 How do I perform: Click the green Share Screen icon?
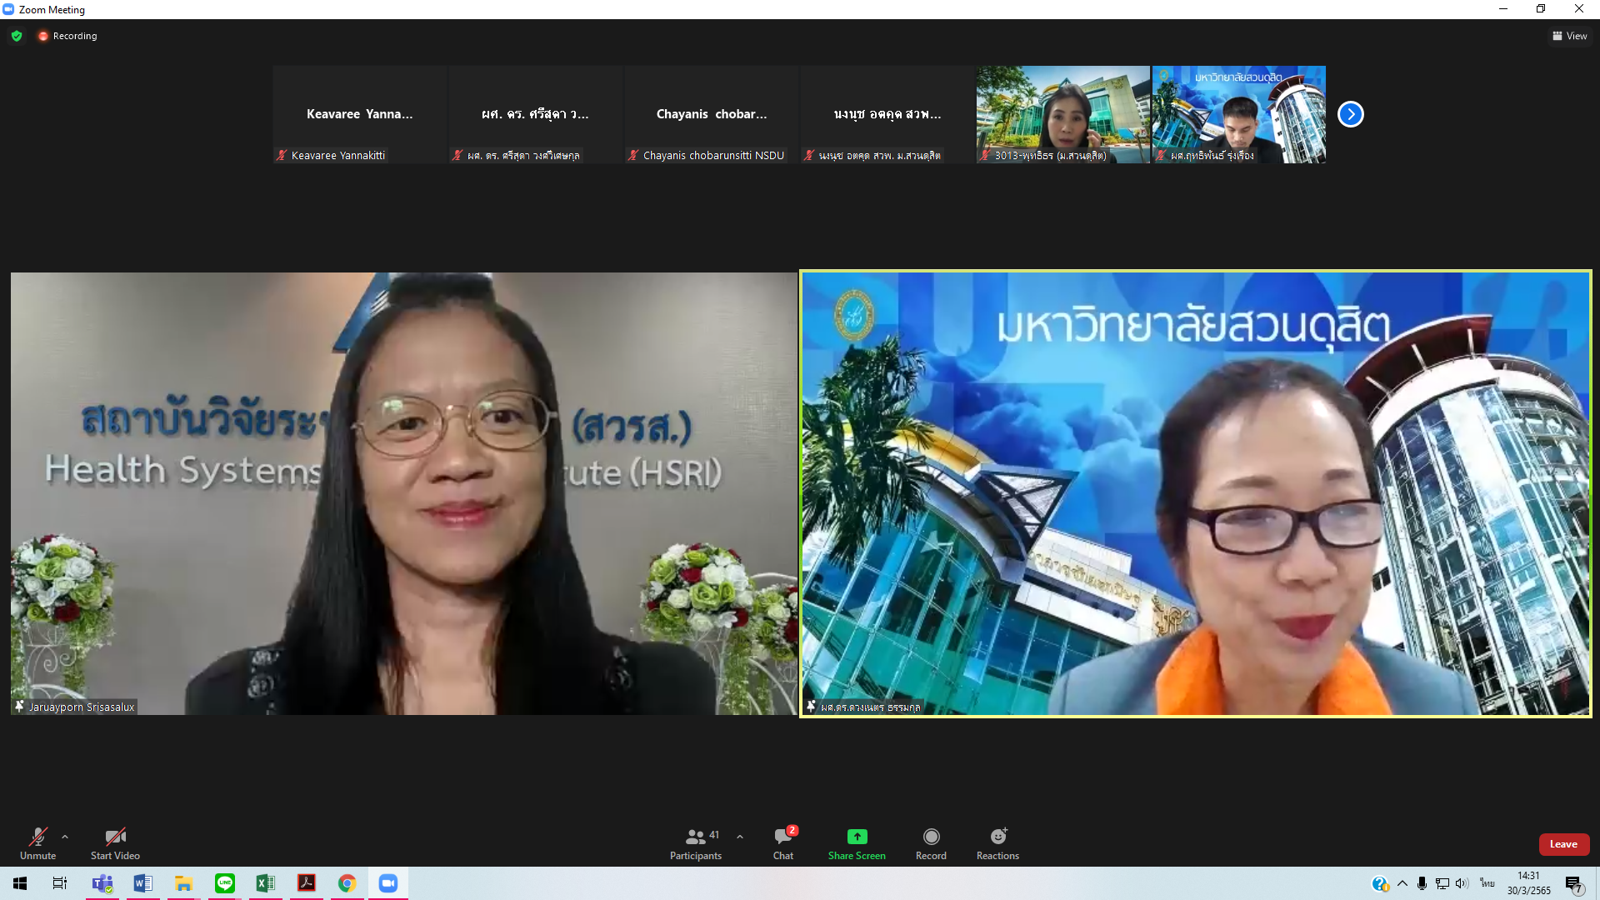[857, 837]
